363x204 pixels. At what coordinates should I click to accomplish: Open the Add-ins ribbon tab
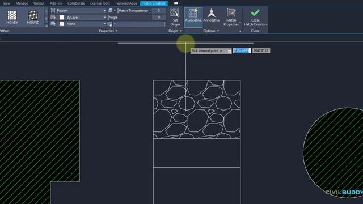(56, 3)
